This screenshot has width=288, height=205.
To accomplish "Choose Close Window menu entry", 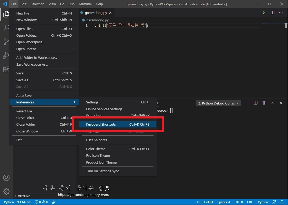I will (x=44, y=131).
